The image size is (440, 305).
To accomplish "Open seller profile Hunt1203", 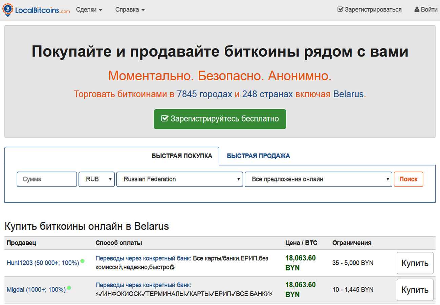I will [x=43, y=263].
